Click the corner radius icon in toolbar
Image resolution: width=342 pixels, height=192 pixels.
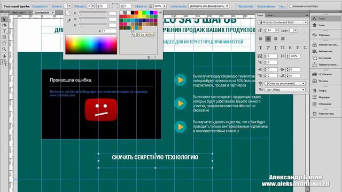(x=114, y=6)
